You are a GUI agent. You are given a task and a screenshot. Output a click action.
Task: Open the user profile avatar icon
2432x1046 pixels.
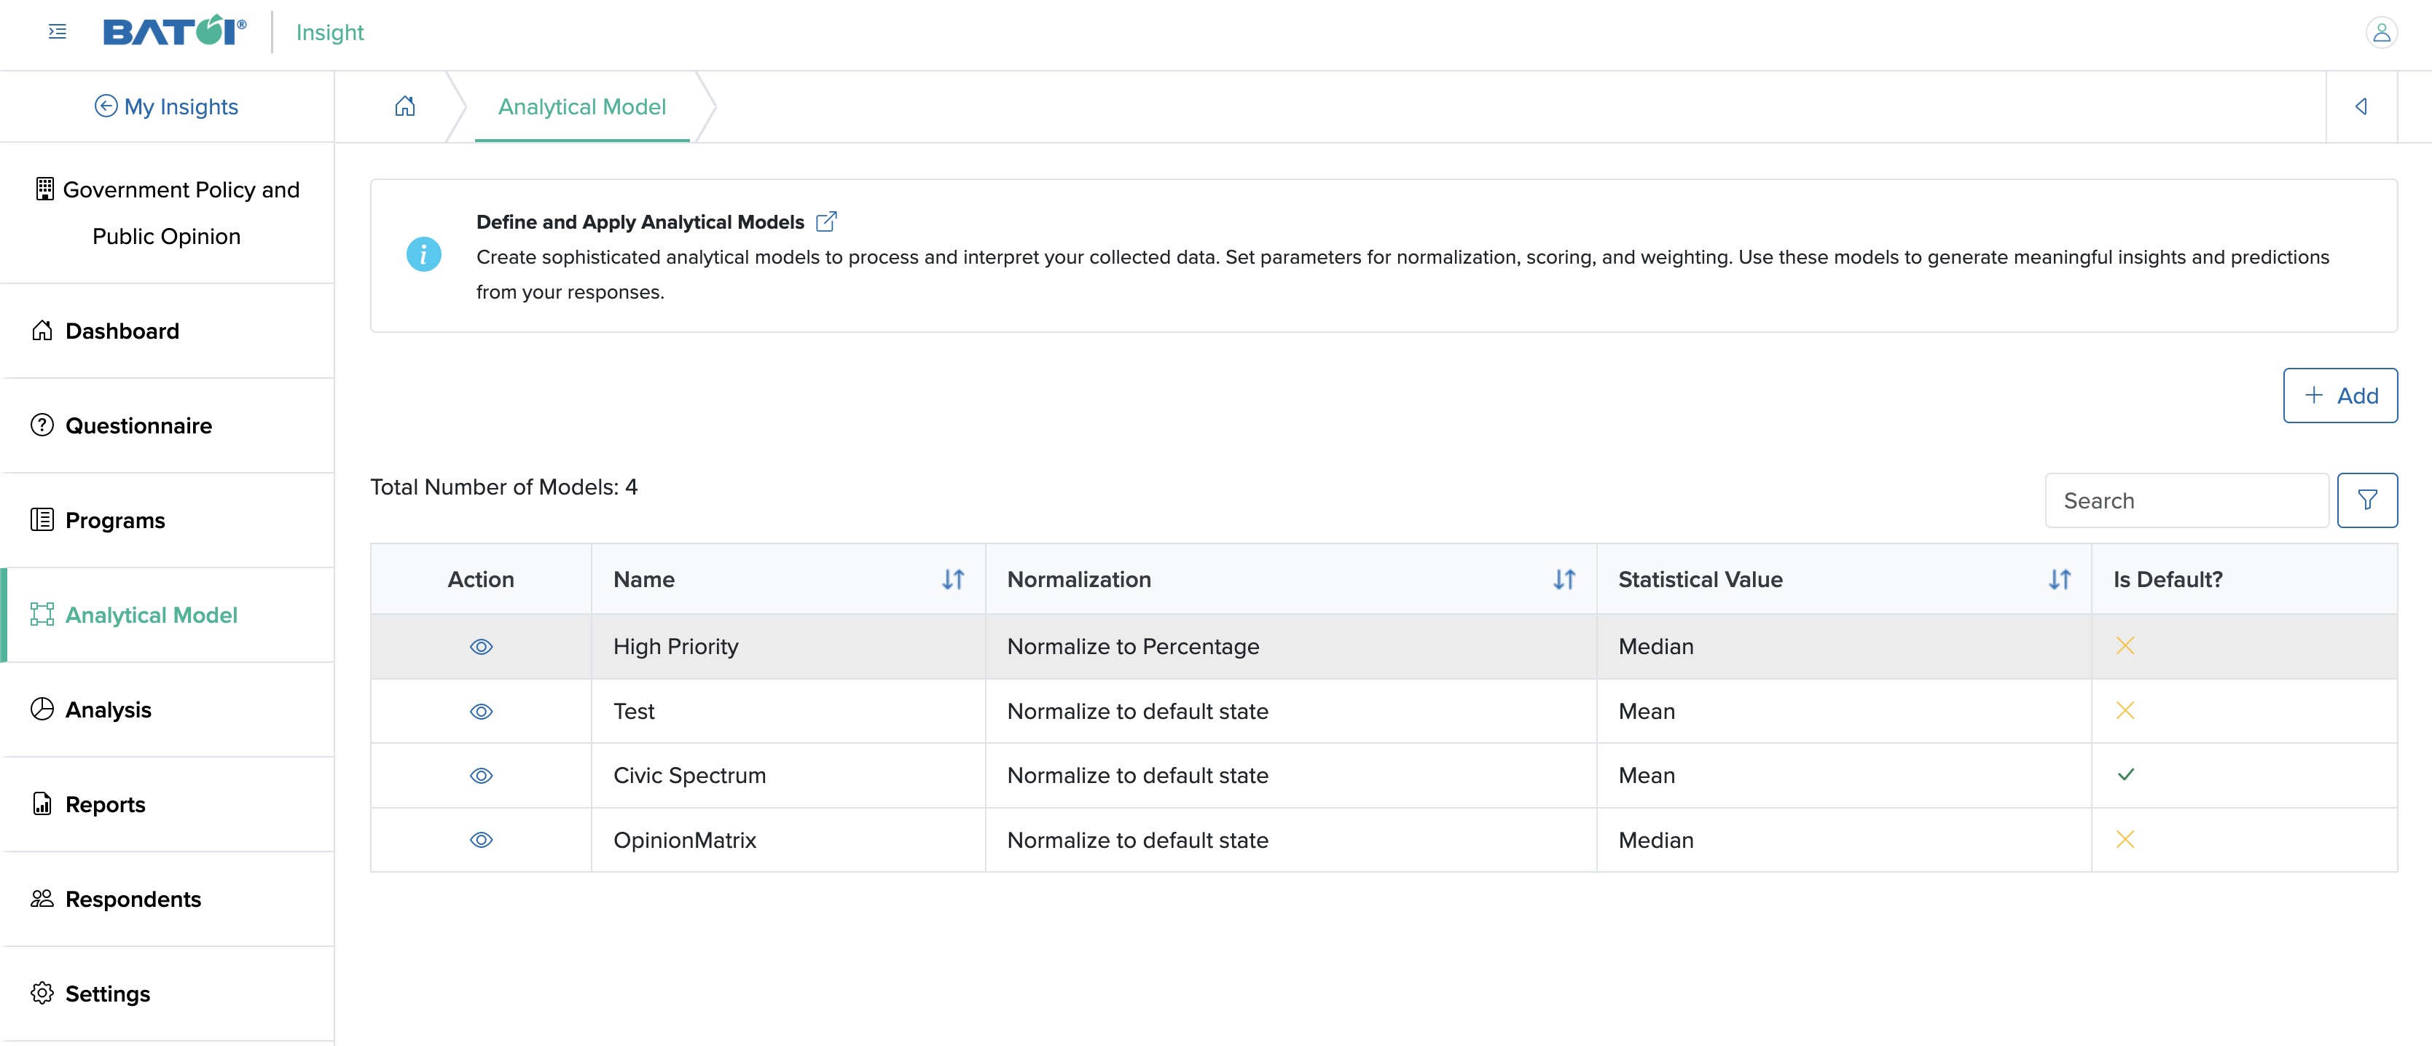[x=2381, y=33]
